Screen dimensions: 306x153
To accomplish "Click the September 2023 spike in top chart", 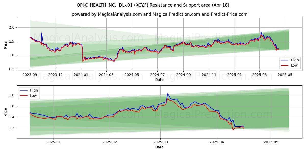I will coord(42,33).
